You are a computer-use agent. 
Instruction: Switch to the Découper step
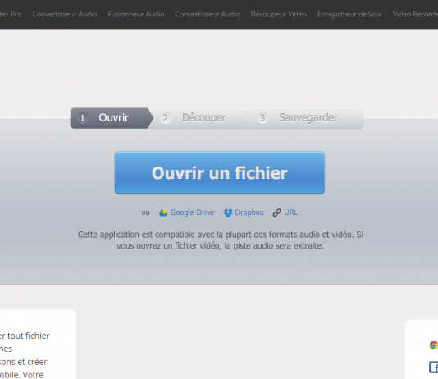[199, 118]
